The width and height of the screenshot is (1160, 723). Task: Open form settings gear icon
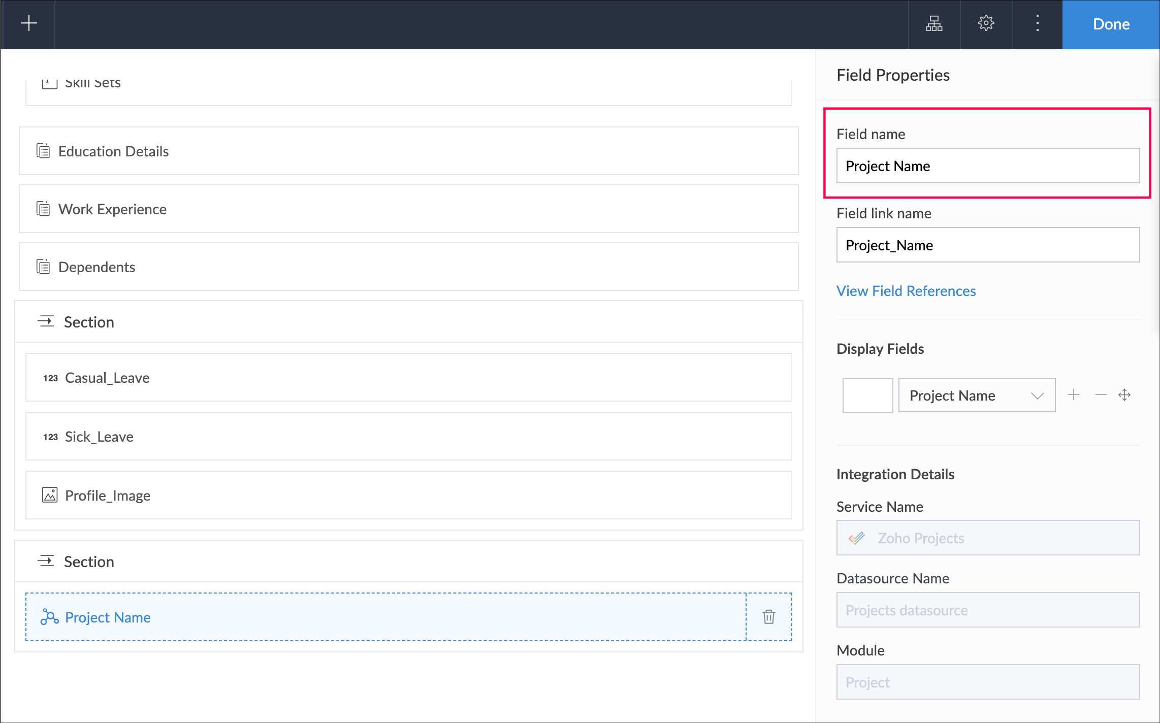coord(986,23)
